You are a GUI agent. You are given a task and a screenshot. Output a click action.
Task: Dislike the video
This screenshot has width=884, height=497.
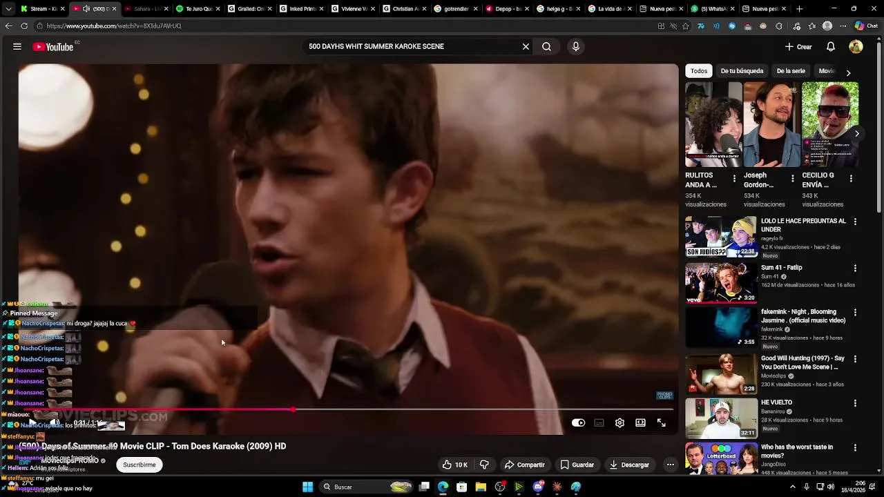pyautogui.click(x=484, y=465)
